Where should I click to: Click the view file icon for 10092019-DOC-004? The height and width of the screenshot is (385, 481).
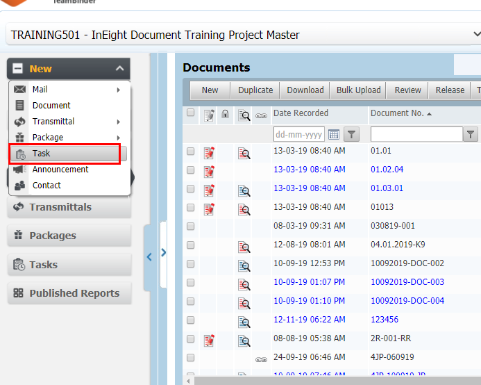244,303
